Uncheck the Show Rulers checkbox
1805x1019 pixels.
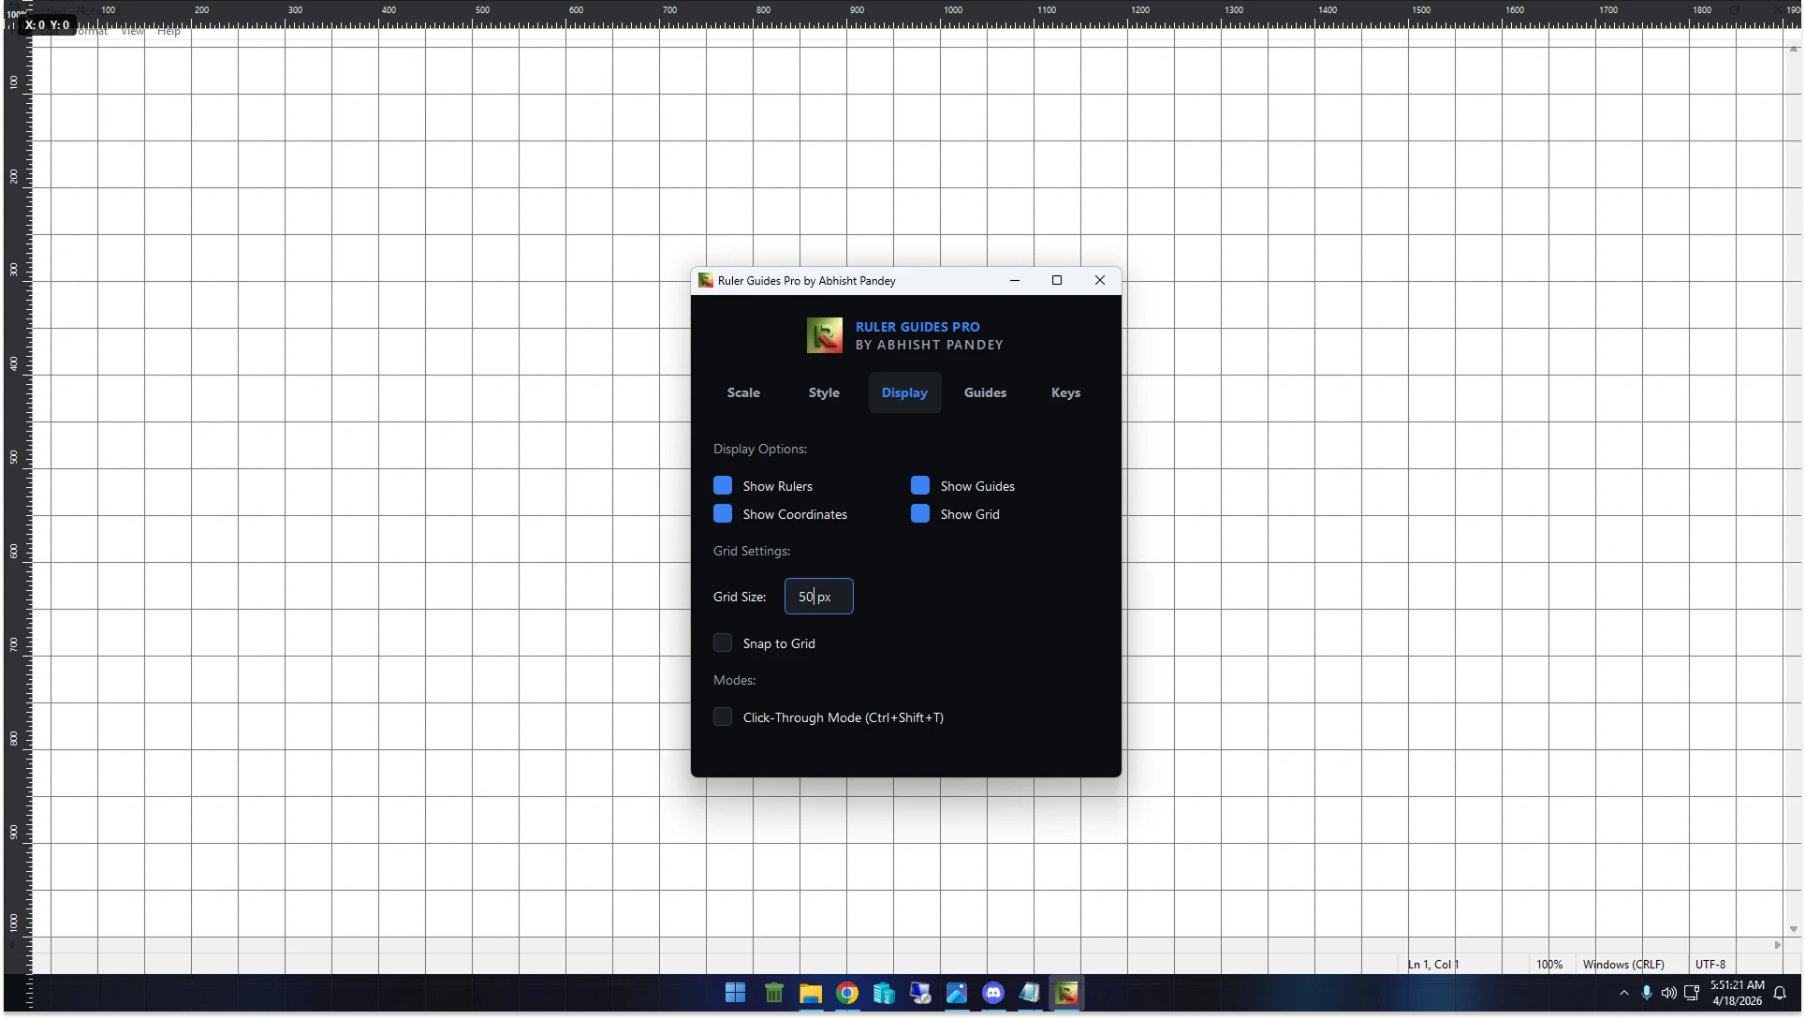point(723,485)
